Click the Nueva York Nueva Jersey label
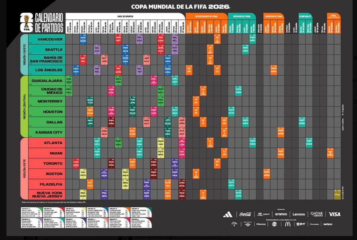Image resolution: width=357 pixels, height=240 pixels. point(49,194)
